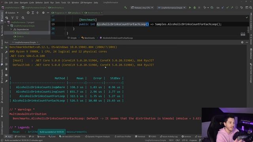253x142 pixels.
Task: Open Run panel wrench settings icon
Action: tap(6, 52)
